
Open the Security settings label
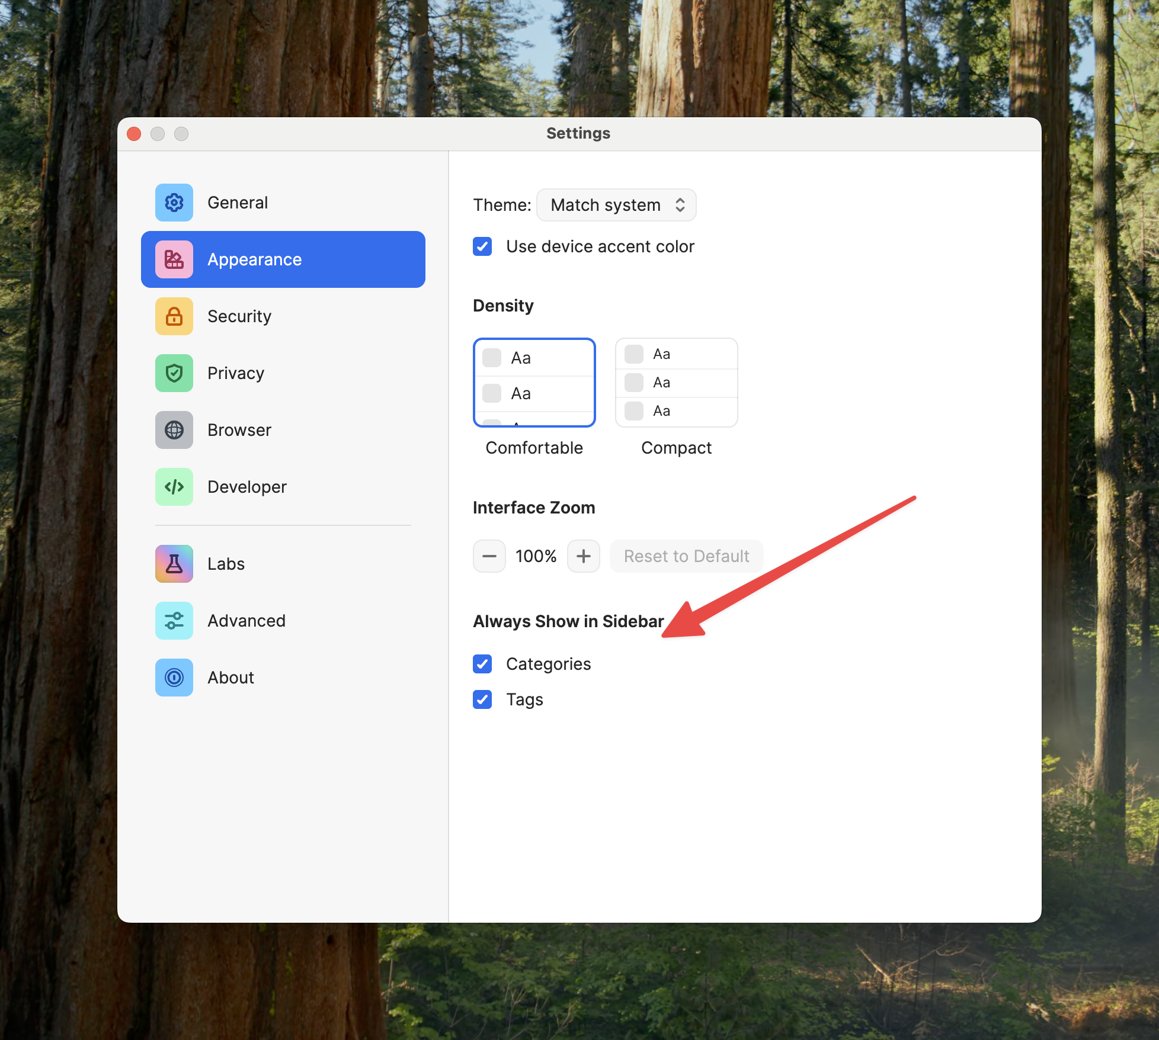(x=239, y=316)
